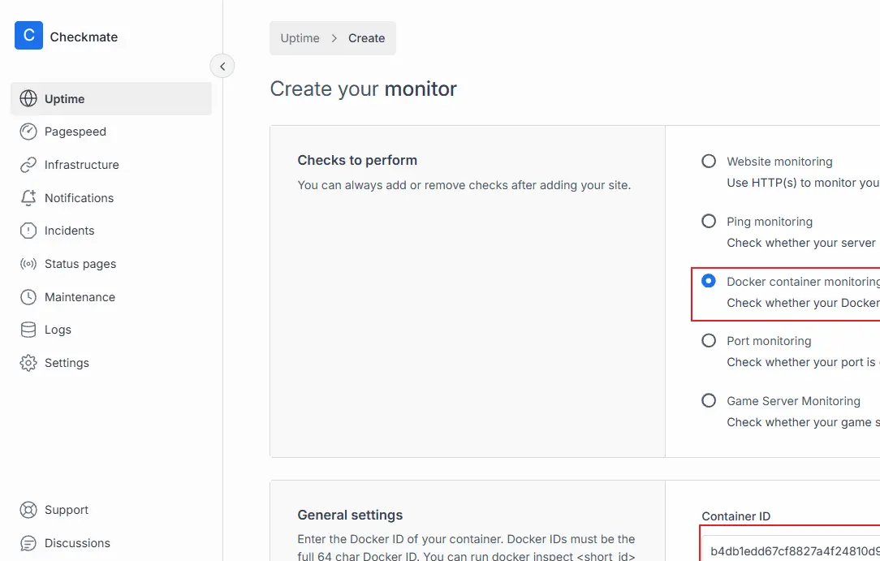Image resolution: width=880 pixels, height=561 pixels.
Task: Select Website monitoring radio button
Action: (x=709, y=162)
